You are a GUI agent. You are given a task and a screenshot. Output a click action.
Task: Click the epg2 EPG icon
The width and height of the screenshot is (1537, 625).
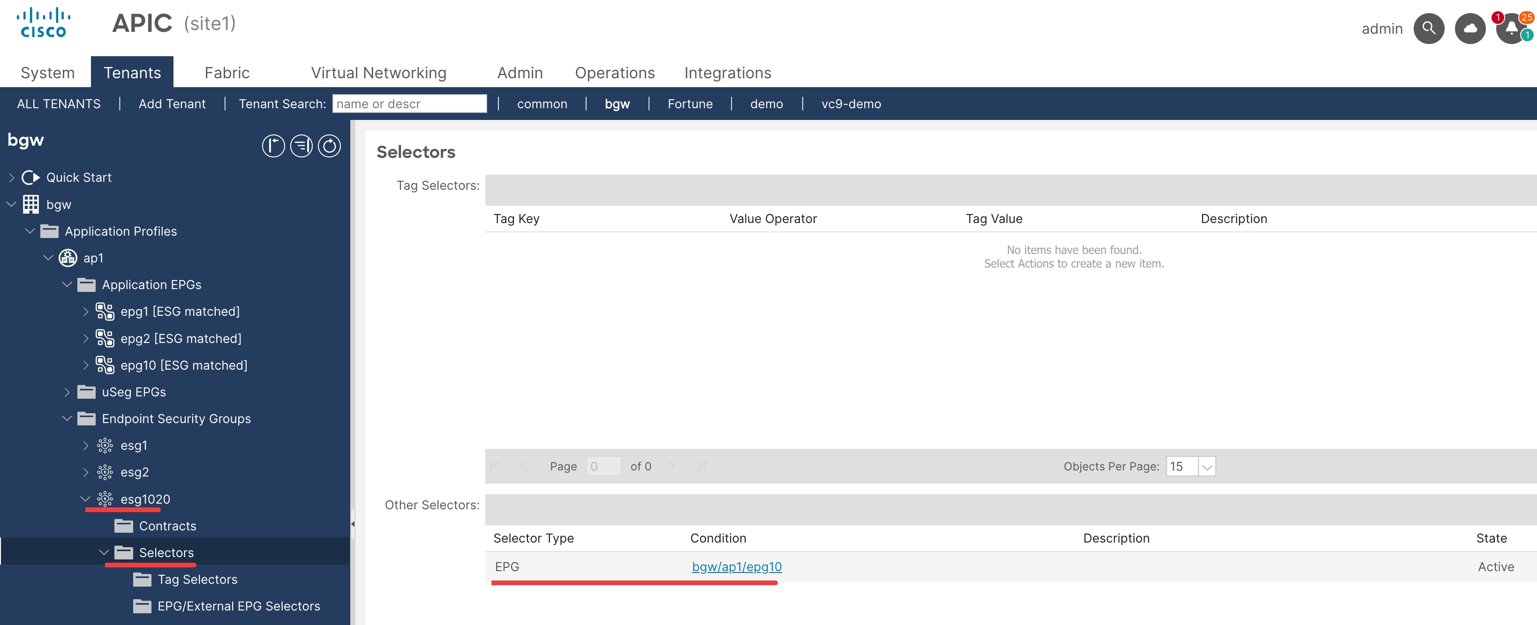tap(105, 338)
